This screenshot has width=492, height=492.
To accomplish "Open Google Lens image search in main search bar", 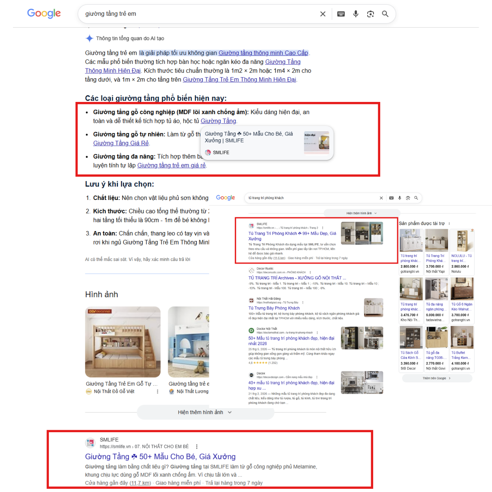I will pos(370,14).
